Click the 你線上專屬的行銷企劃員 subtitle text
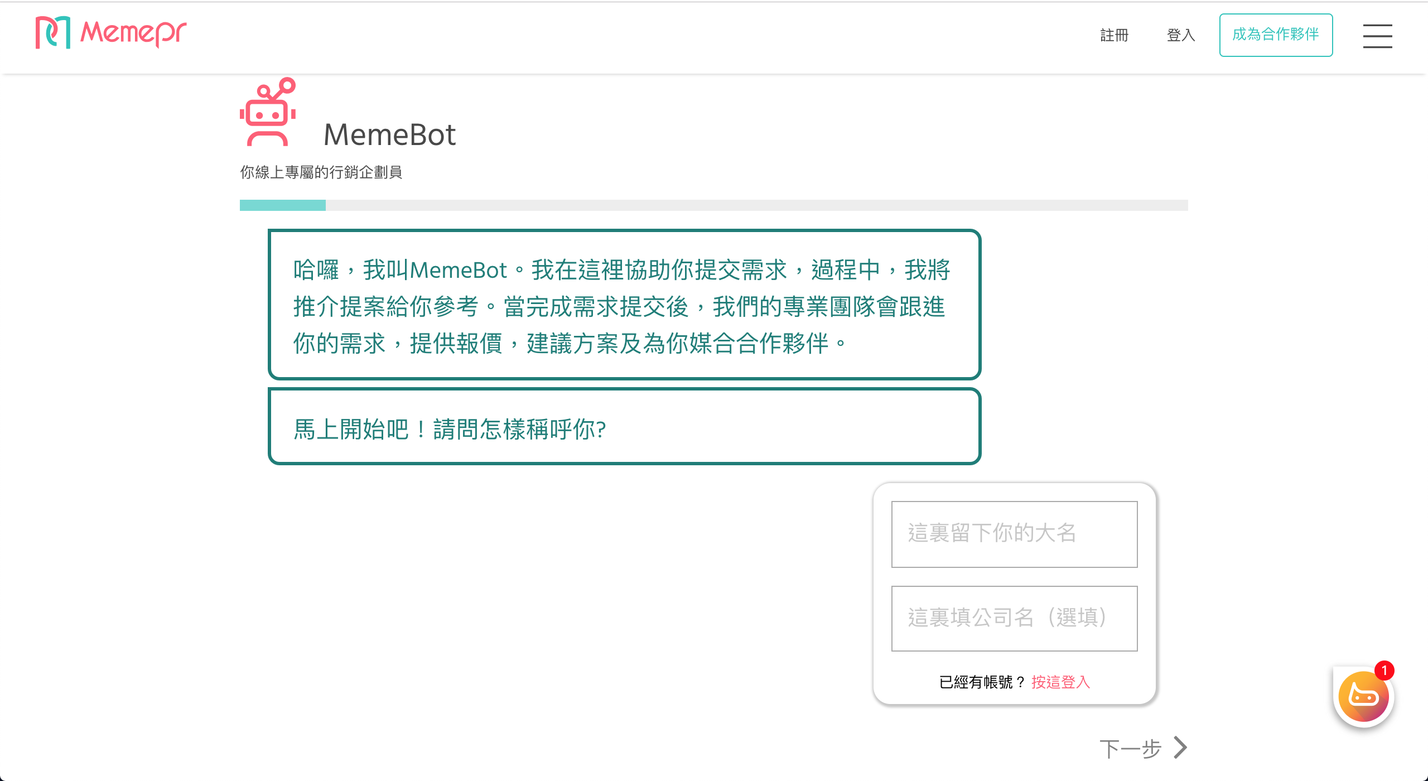Image resolution: width=1428 pixels, height=781 pixels. click(321, 172)
